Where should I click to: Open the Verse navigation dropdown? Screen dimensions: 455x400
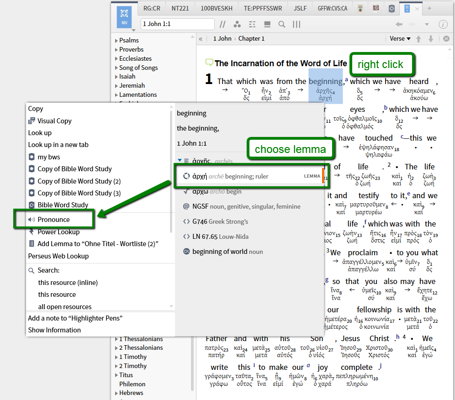point(400,38)
